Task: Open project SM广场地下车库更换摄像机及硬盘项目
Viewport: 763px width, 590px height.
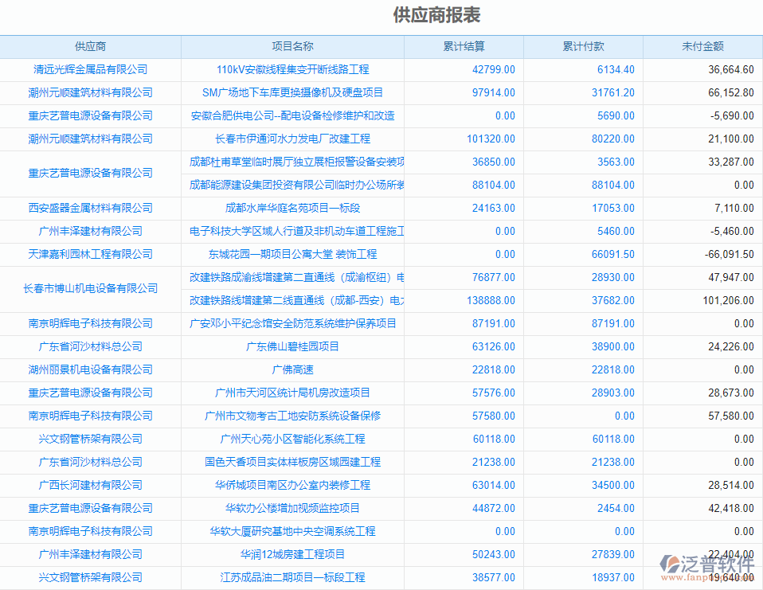Action: [292, 92]
